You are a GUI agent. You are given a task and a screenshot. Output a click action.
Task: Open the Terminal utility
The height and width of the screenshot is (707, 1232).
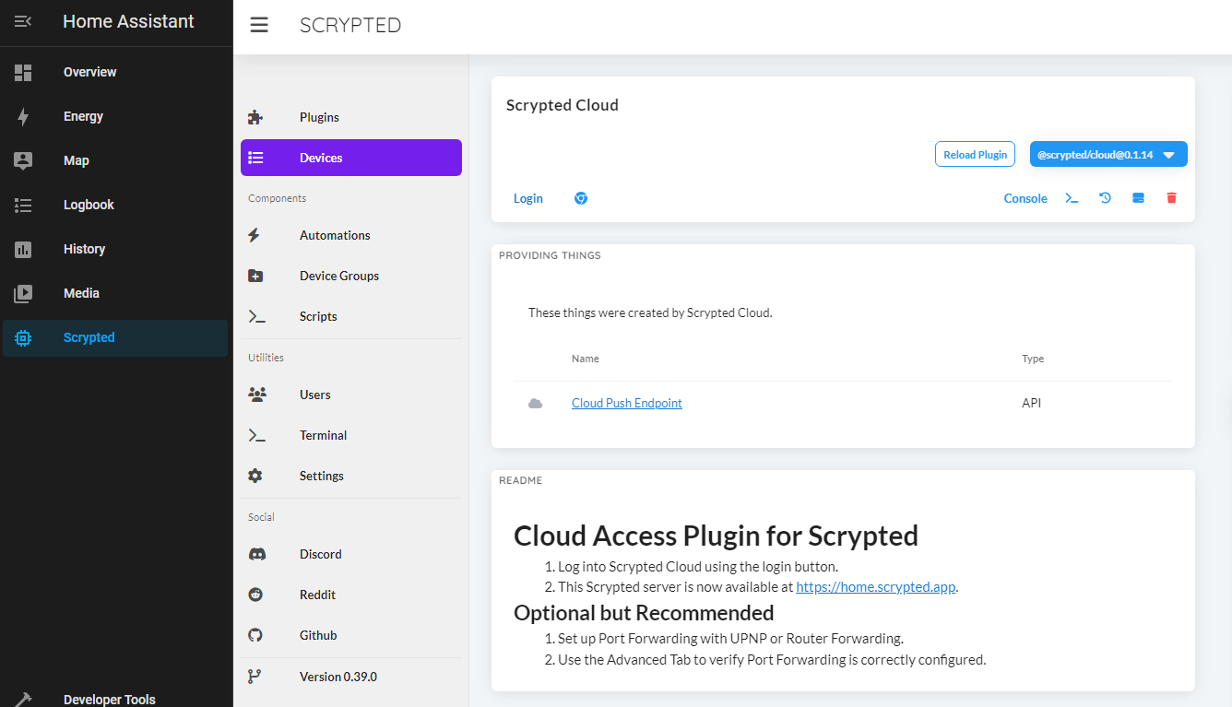[351, 435]
